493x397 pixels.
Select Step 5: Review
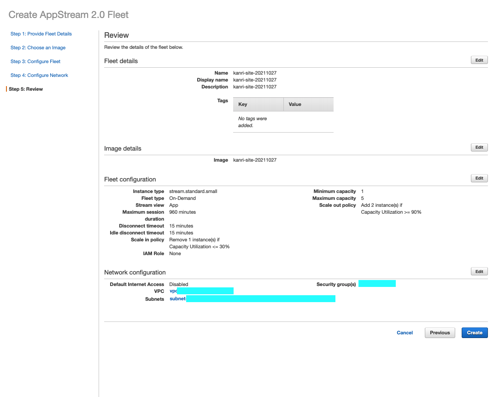click(x=26, y=89)
